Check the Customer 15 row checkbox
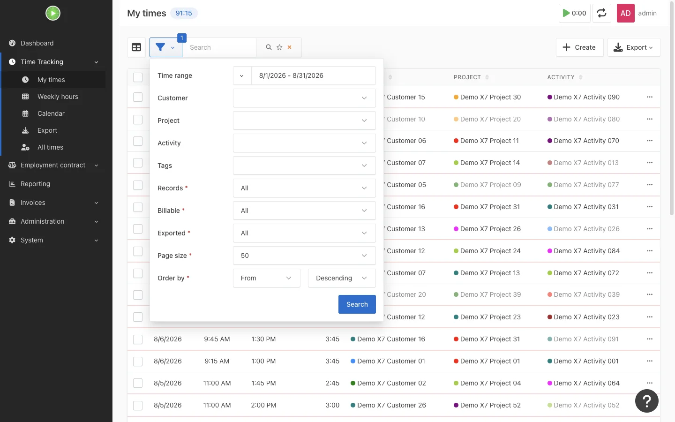 [x=138, y=97]
